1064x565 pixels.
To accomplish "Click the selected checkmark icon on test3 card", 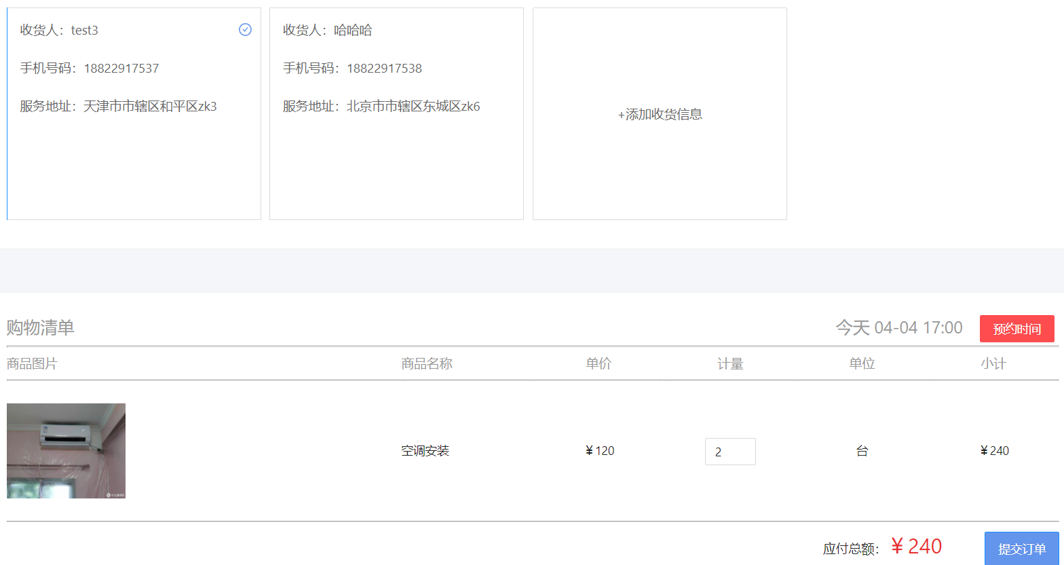I will (x=246, y=30).
